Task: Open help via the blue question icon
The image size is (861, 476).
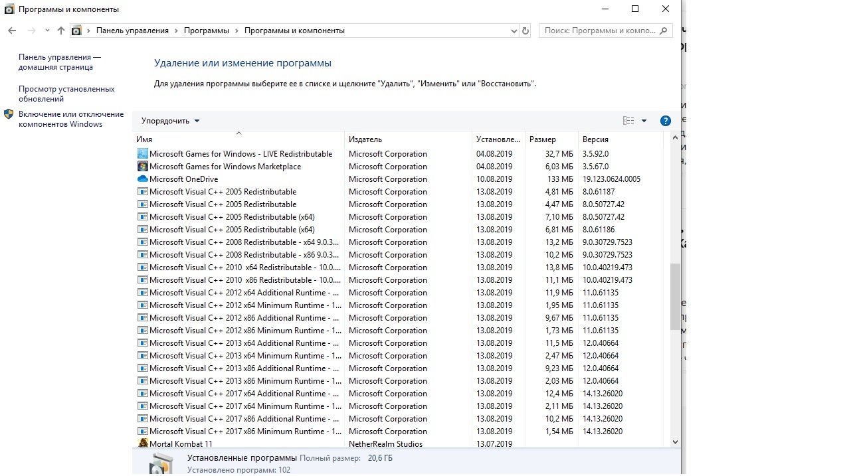Action: [665, 121]
